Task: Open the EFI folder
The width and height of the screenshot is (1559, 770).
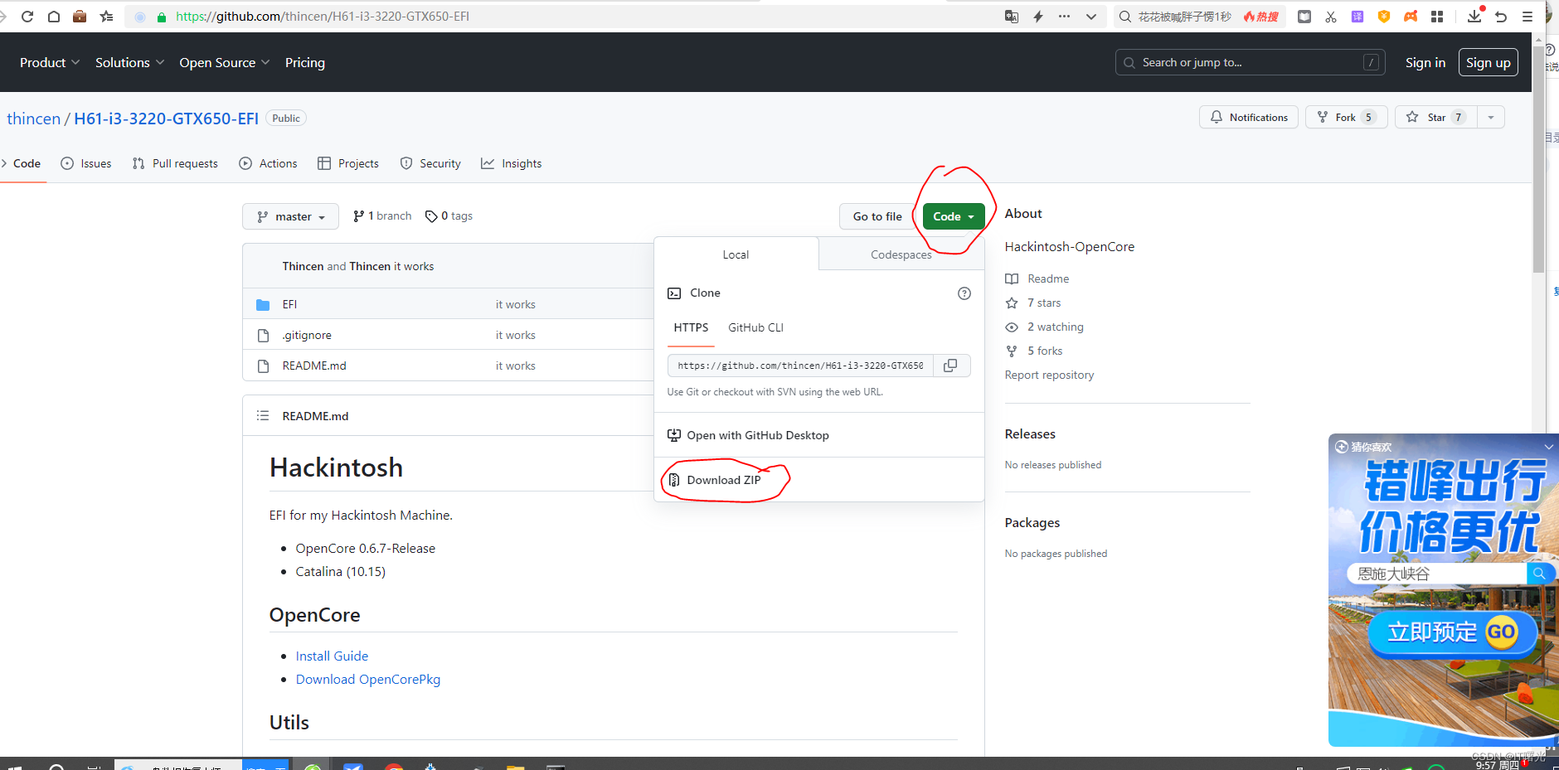Action: (x=289, y=304)
